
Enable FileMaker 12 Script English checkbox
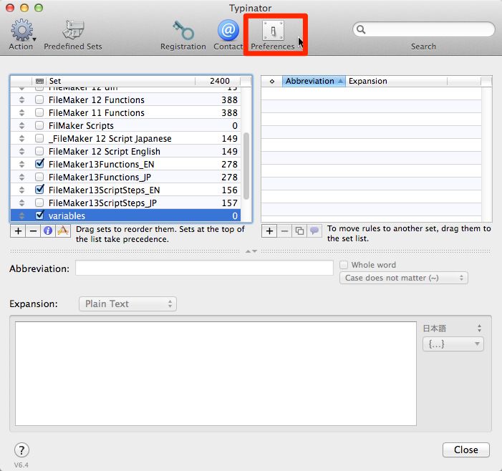tap(39, 151)
